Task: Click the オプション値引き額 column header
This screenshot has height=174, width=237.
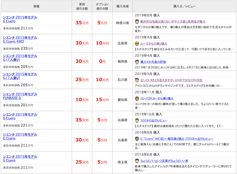Action: pos(102,6)
